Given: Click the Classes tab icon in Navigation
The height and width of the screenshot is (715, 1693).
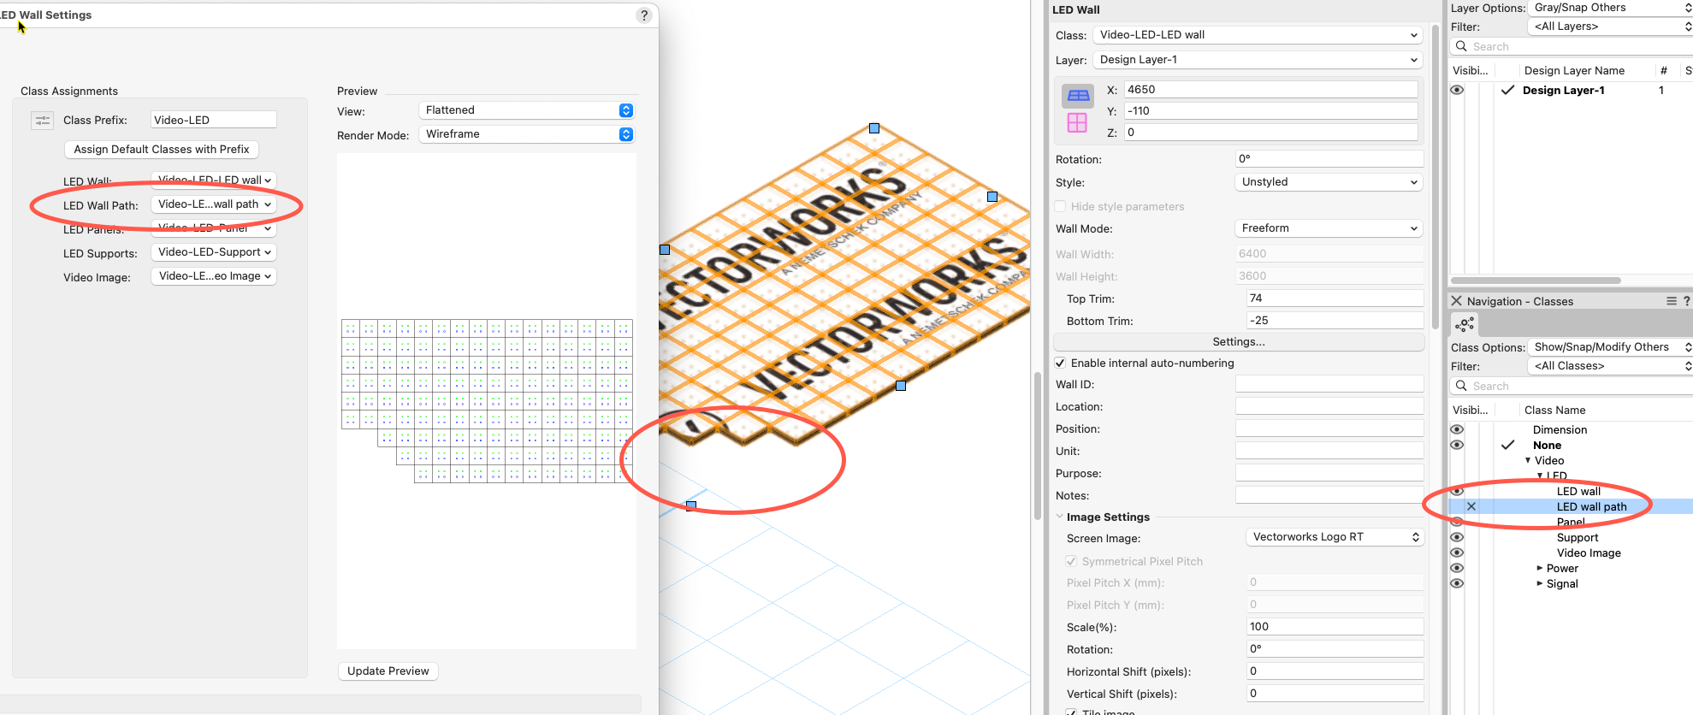Looking at the screenshot, I should [x=1465, y=324].
